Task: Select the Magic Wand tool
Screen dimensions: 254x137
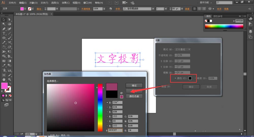Action: (x=4, y=24)
